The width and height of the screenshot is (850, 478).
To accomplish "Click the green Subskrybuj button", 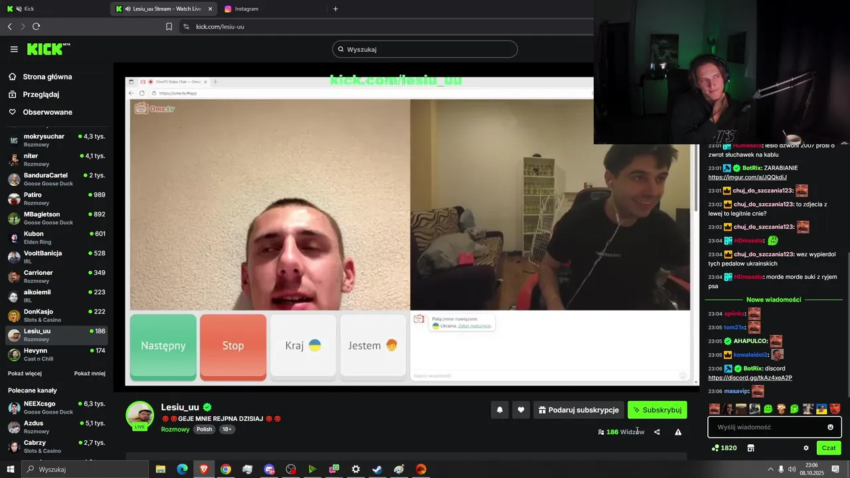I will [x=657, y=410].
